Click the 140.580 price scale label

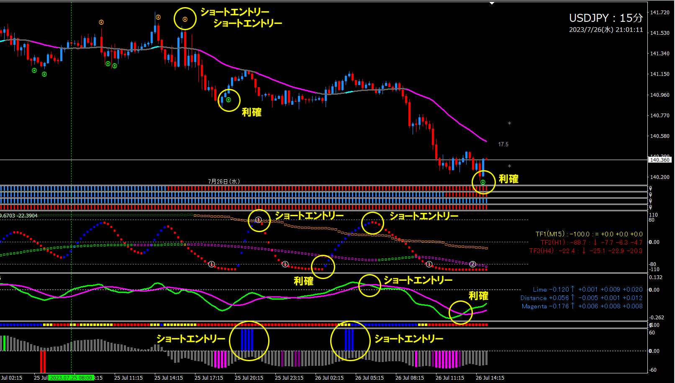coord(660,136)
